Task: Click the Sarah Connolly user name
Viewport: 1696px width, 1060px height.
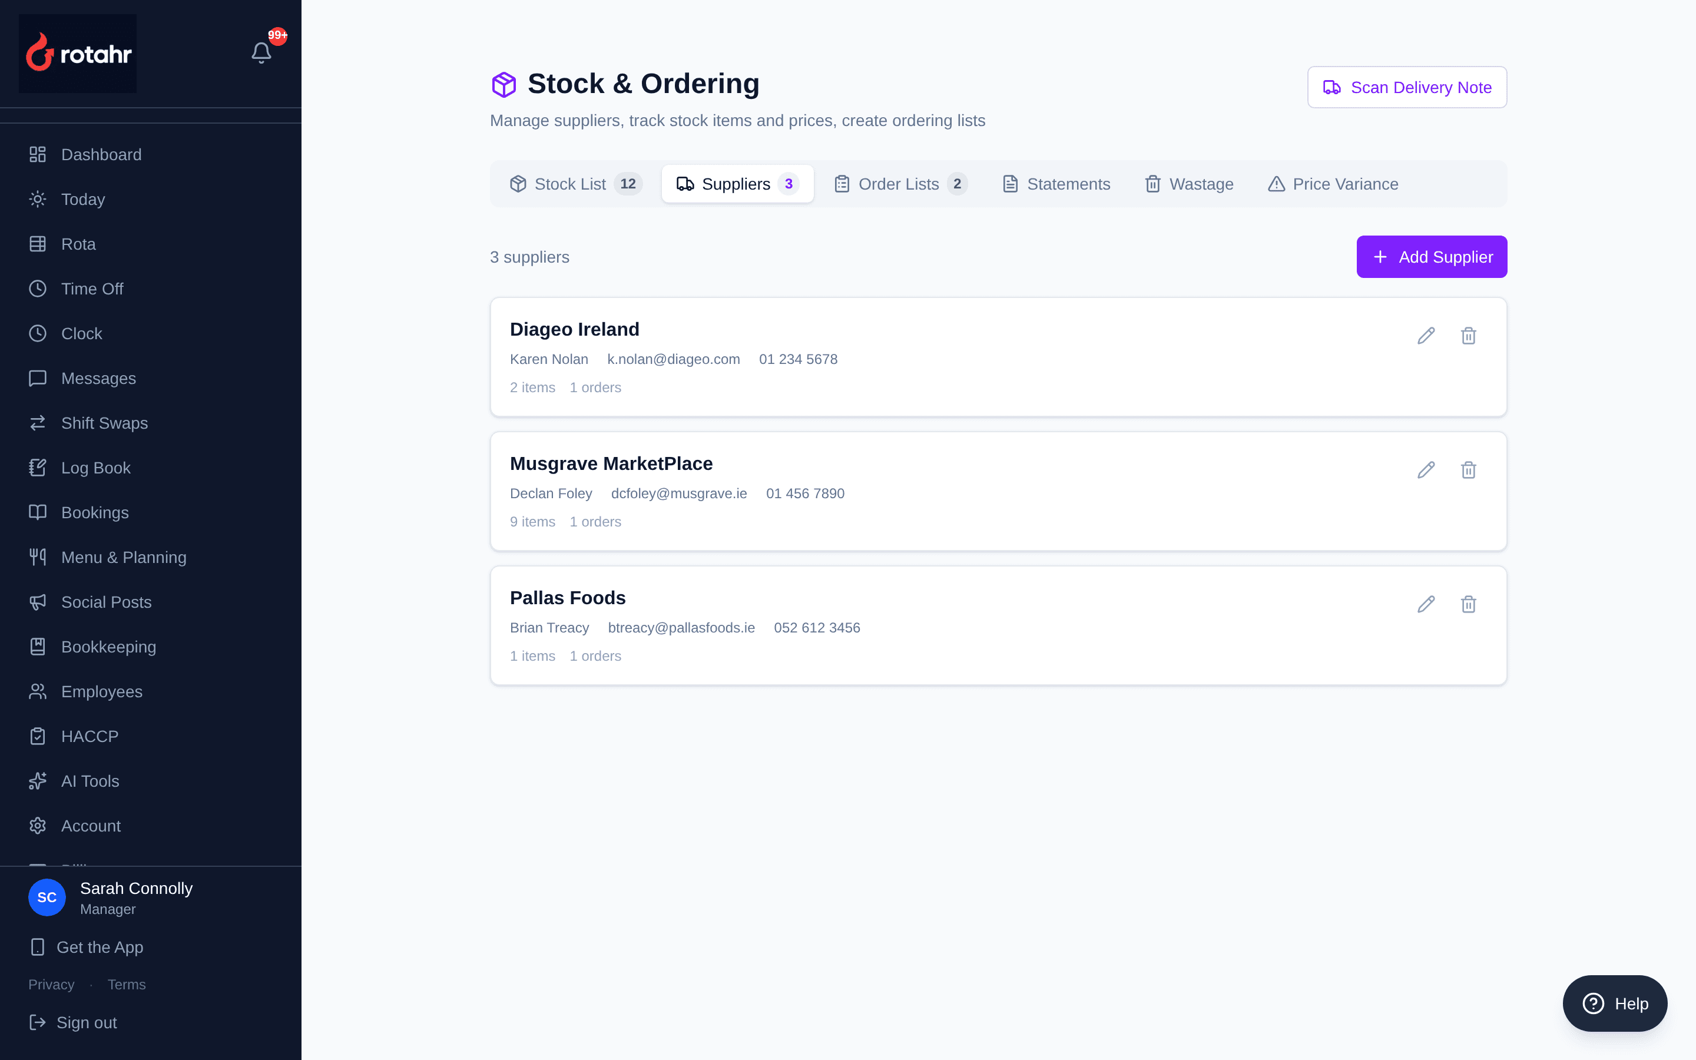Action: click(x=136, y=888)
